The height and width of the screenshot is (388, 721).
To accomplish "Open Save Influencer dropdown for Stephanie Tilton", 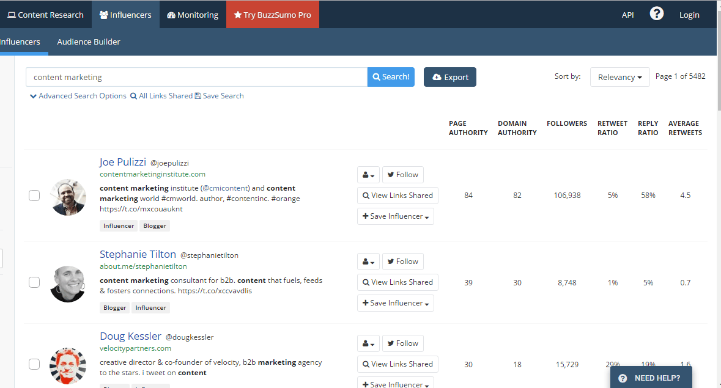I will pyautogui.click(x=396, y=303).
